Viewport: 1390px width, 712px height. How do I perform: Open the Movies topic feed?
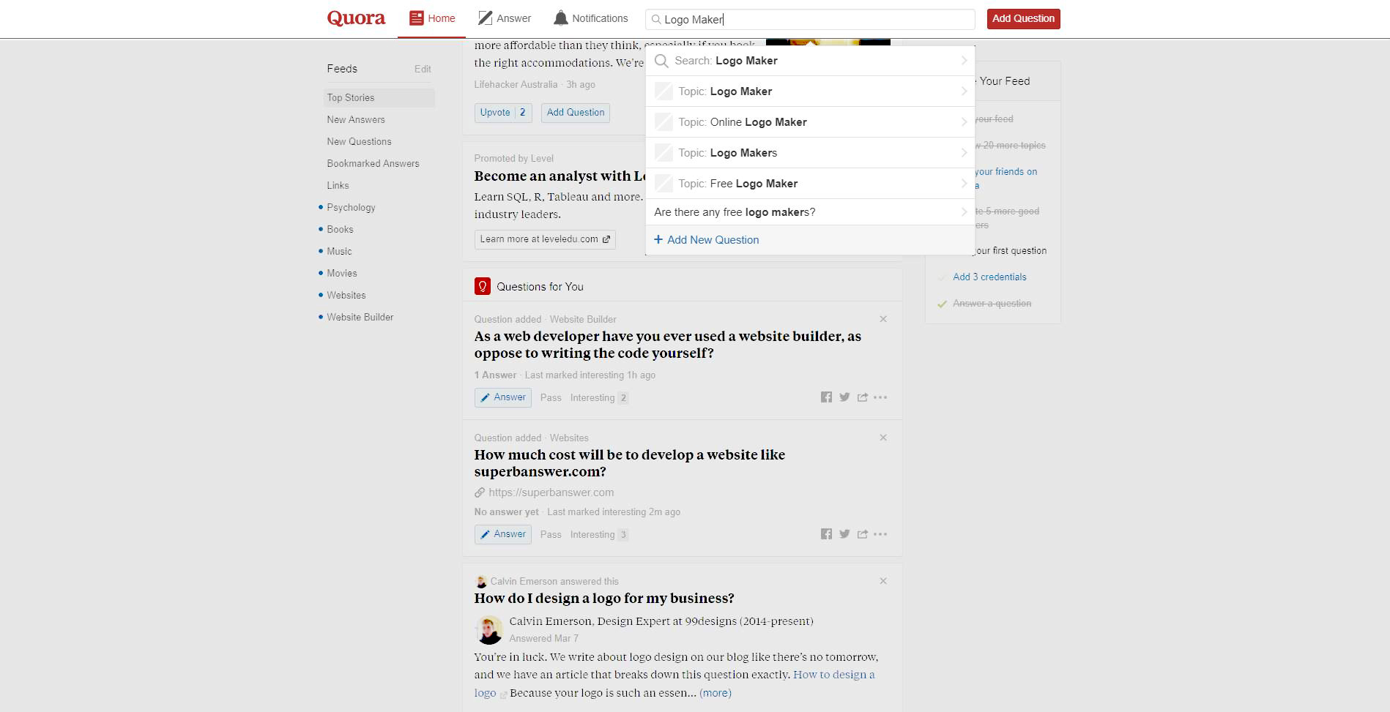pyautogui.click(x=342, y=274)
